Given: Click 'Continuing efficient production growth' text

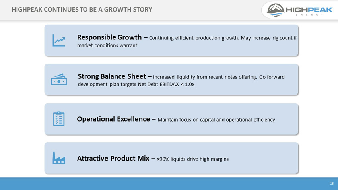Looking at the screenshot, I should (x=194, y=38).
